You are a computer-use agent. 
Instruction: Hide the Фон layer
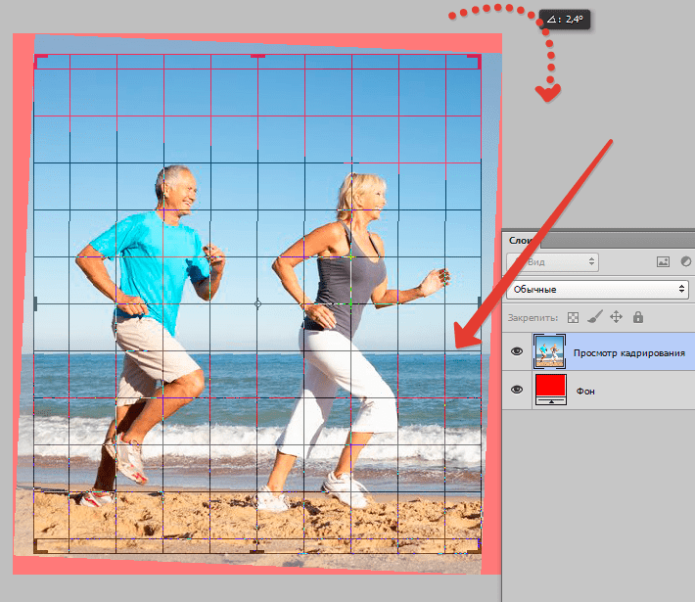click(x=517, y=390)
